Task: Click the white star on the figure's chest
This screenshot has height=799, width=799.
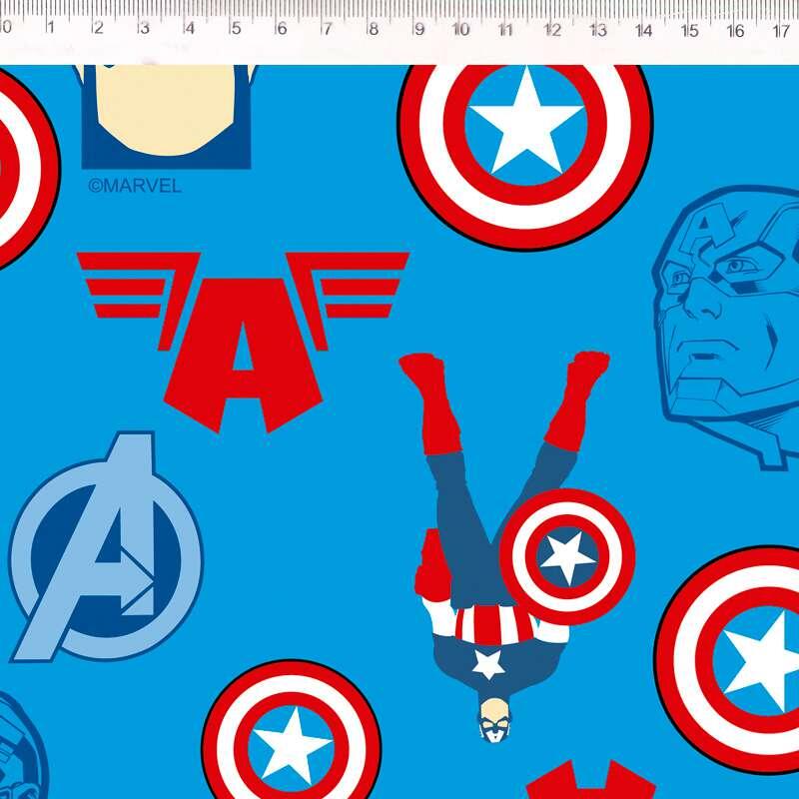Action: tap(488, 662)
